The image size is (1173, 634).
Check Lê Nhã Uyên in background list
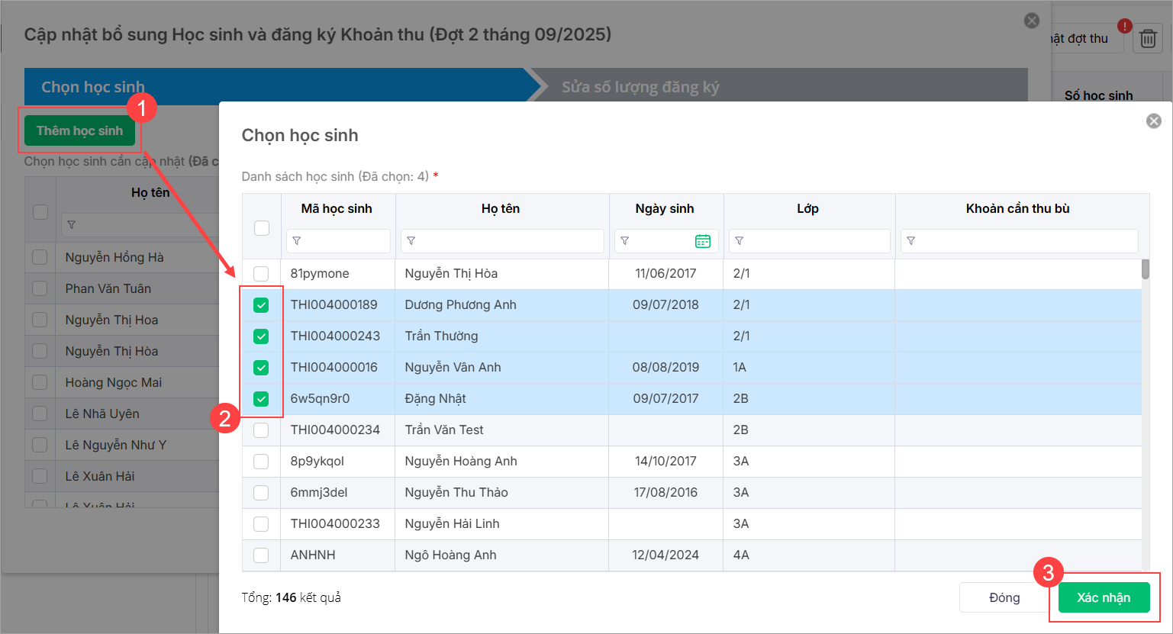point(40,414)
